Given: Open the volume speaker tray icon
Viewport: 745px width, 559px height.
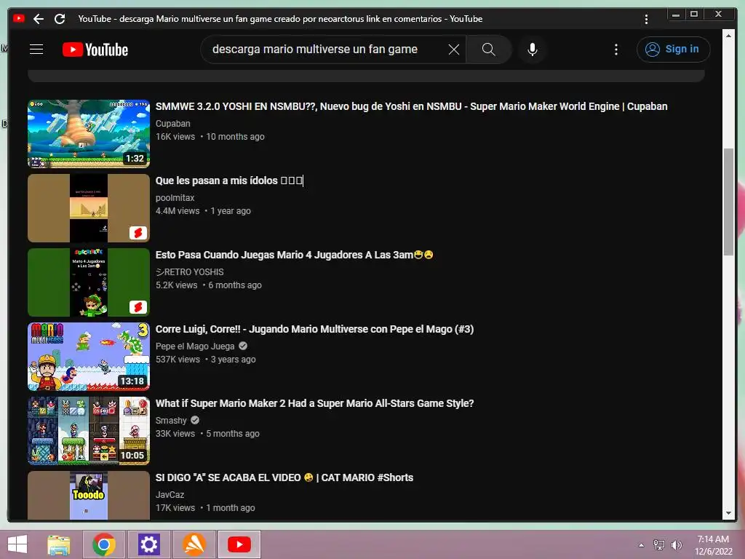Looking at the screenshot, I should [676, 544].
